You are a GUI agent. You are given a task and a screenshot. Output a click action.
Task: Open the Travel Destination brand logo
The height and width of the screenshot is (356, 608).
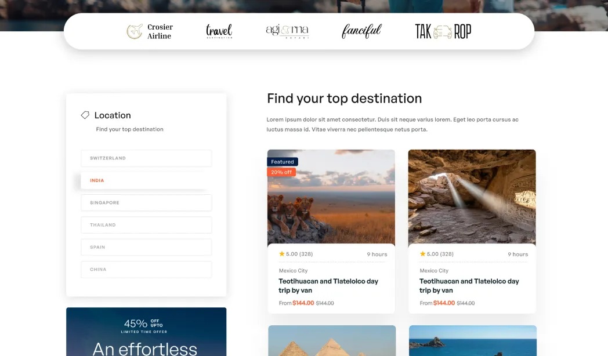pyautogui.click(x=219, y=31)
